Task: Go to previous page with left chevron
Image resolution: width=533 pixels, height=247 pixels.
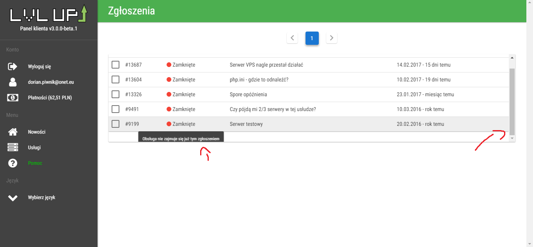Action: pos(292,38)
